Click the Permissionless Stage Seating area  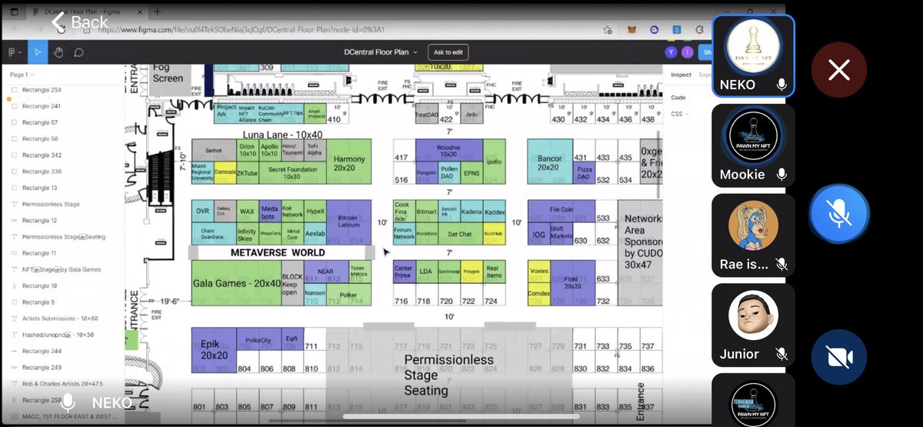[448, 375]
